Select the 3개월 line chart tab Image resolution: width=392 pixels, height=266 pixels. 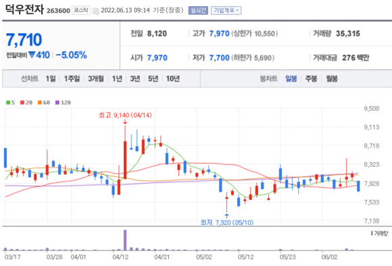[x=96, y=79]
